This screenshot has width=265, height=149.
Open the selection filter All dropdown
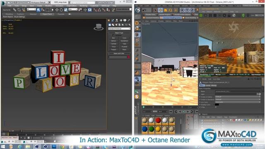[31, 10]
